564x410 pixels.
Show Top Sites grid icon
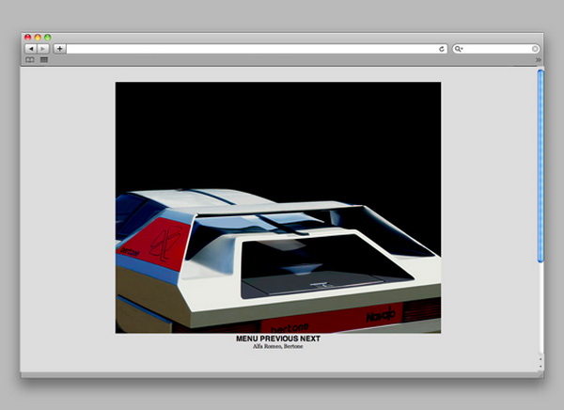pos(44,60)
